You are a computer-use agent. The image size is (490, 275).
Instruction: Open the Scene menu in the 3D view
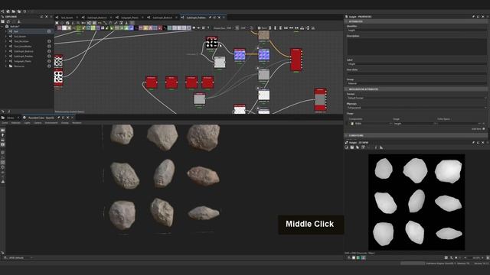(5, 123)
